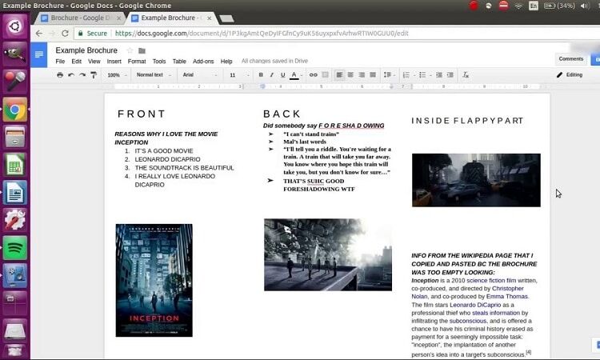
Task: Open the text color picker
Action: (294, 75)
